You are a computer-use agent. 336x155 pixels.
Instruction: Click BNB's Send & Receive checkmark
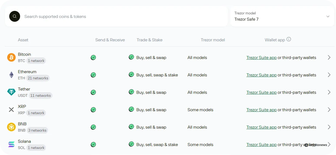click(93, 127)
